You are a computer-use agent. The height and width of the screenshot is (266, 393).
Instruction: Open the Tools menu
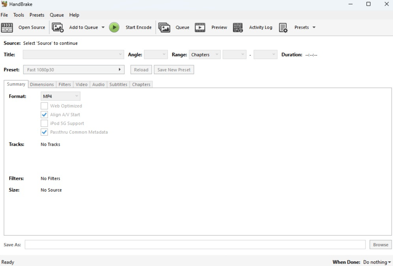coord(19,15)
